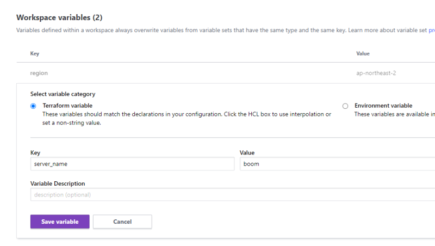
Task: Cancel editing the variable
Action: 122,222
